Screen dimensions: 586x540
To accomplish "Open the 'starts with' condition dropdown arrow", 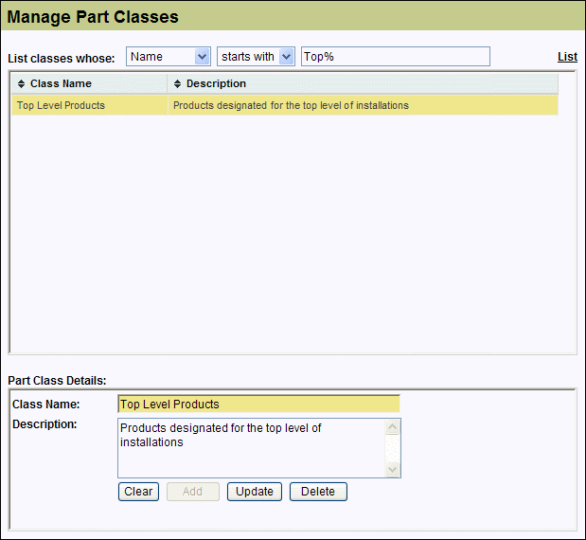I will (286, 57).
